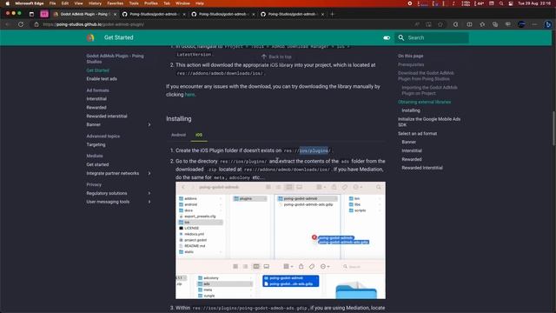Open the History menu

pos(95,3)
